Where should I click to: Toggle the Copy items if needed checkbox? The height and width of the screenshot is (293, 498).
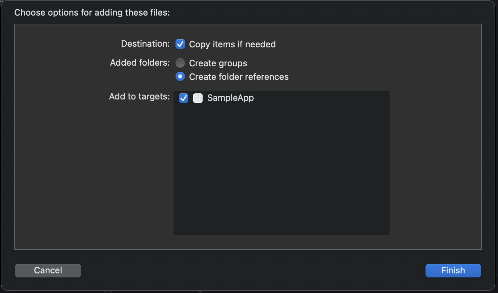[x=180, y=44]
